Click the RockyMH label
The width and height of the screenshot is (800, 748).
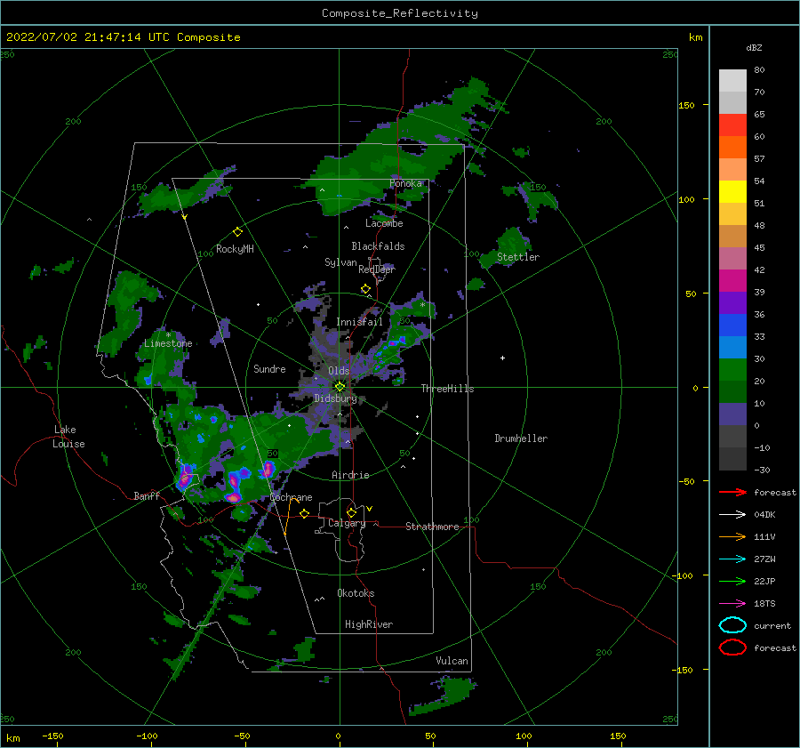(235, 249)
